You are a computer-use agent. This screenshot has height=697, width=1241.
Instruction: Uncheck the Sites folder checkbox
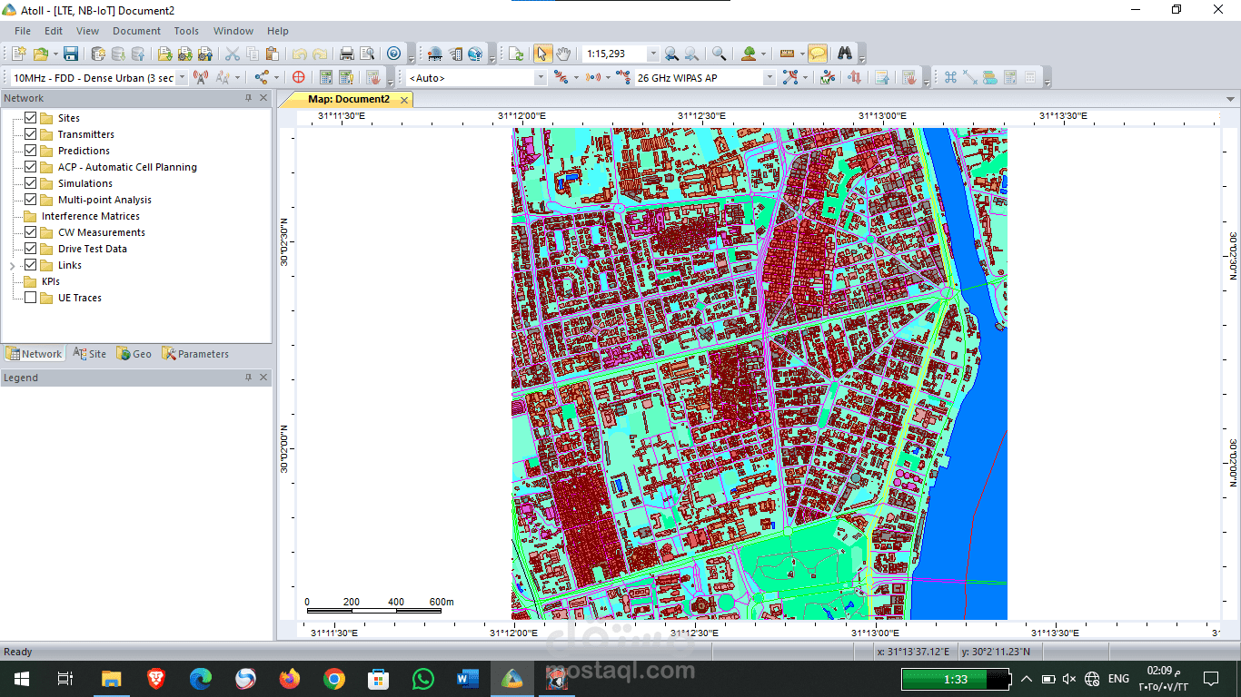[31, 118]
